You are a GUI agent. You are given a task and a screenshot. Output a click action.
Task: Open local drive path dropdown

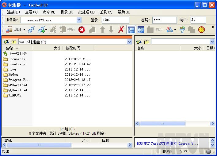pos(130,42)
